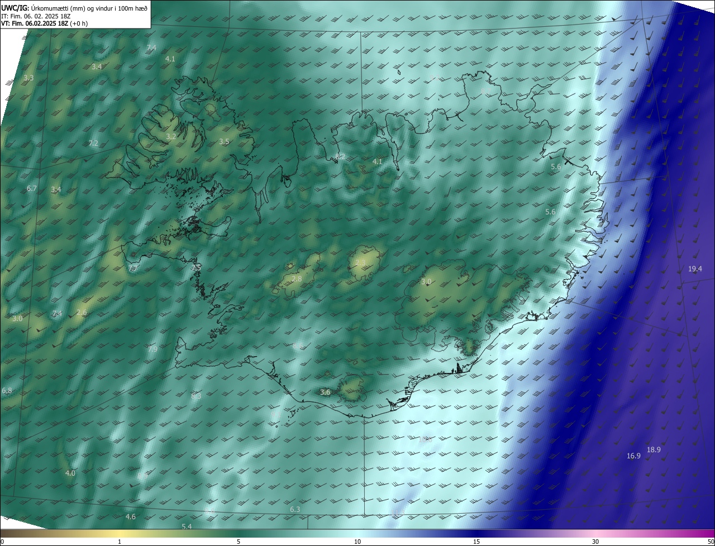Click the 3.5 value label
Image resolution: width=715 pixels, height=546 pixels.
point(224,142)
